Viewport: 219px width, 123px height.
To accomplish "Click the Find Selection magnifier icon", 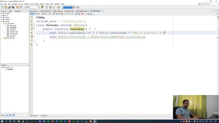I will 54,14.
